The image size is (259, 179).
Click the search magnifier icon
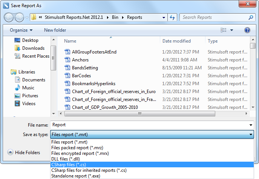[x=251, y=17]
